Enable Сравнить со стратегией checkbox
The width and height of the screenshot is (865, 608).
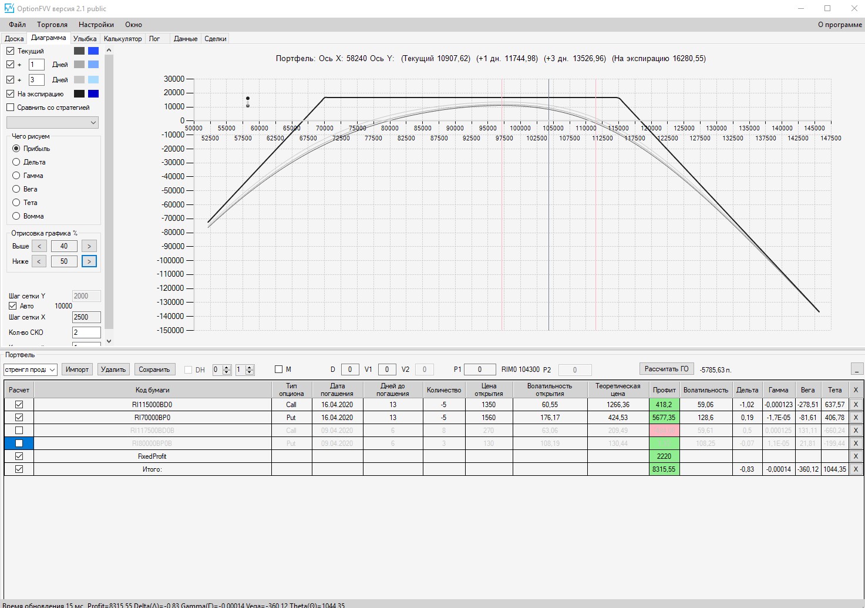[x=11, y=108]
